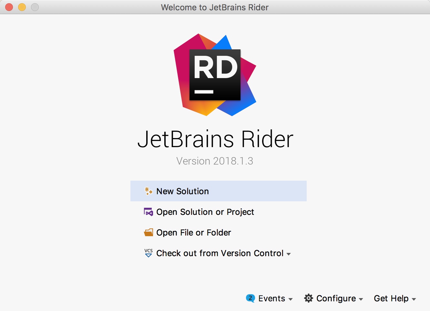Minimize the Welcome window with yellow button
The height and width of the screenshot is (311, 430).
[22, 7]
